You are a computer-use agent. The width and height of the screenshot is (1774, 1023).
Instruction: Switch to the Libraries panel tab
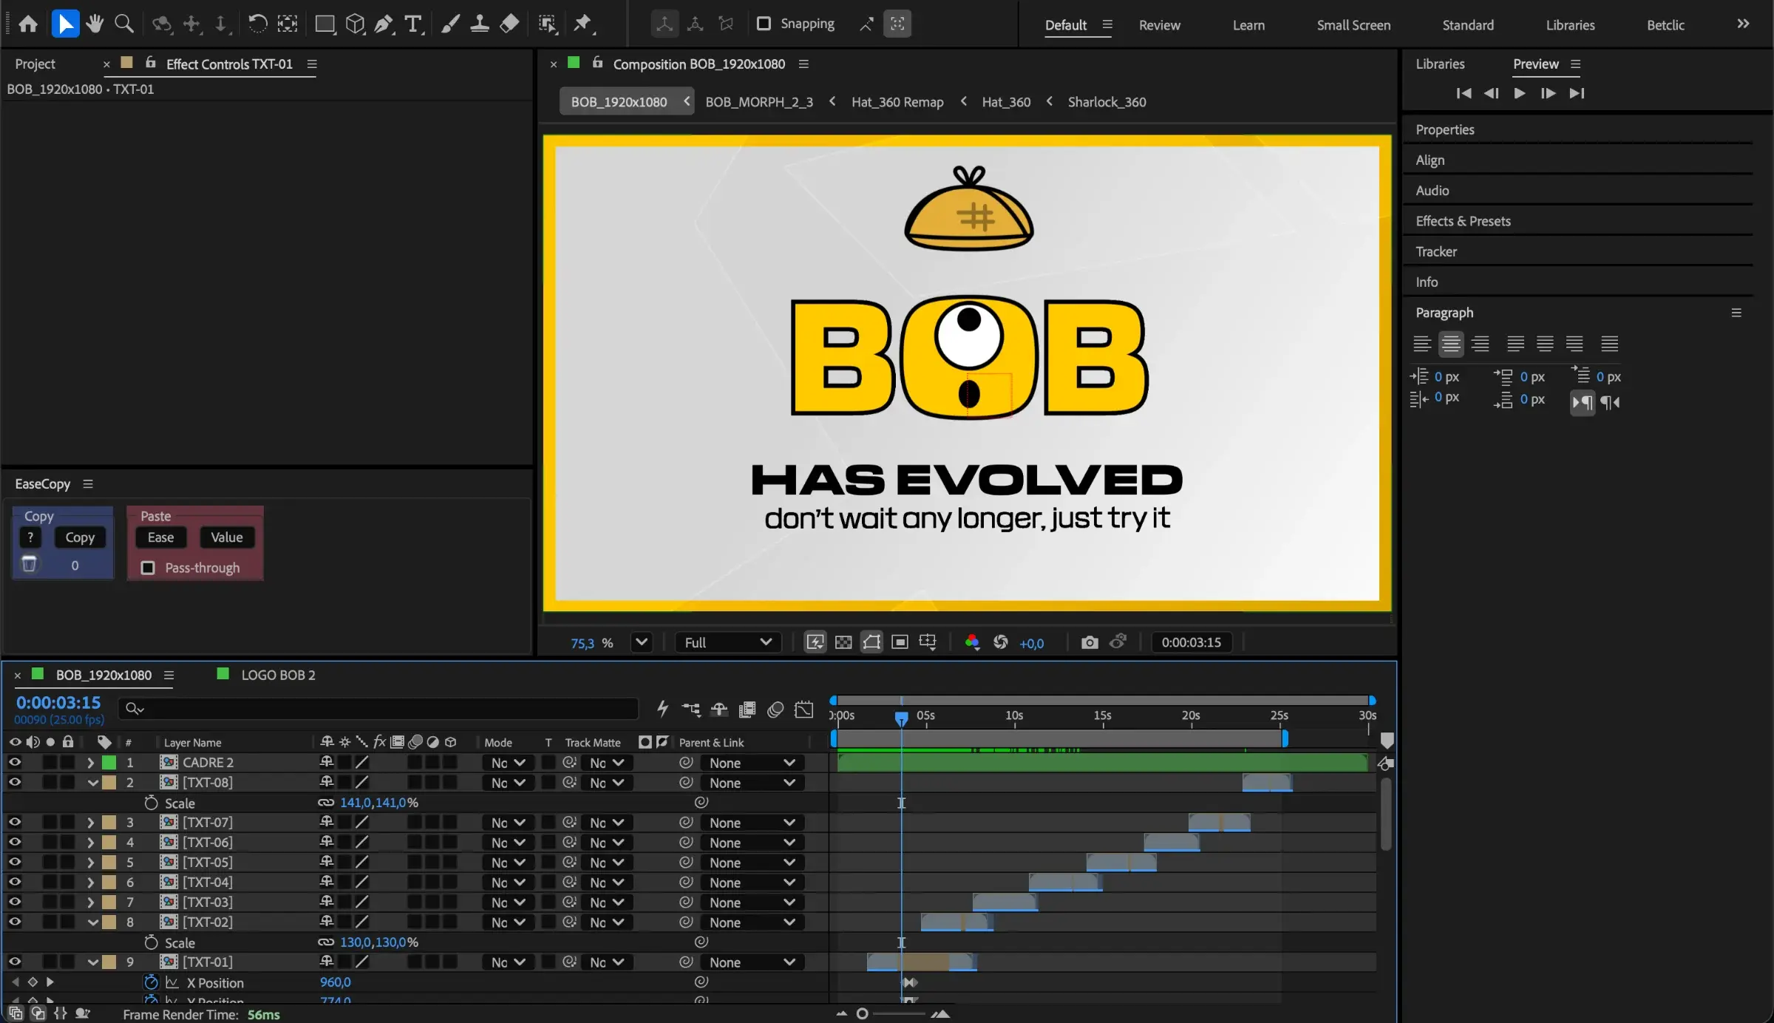click(x=1440, y=64)
